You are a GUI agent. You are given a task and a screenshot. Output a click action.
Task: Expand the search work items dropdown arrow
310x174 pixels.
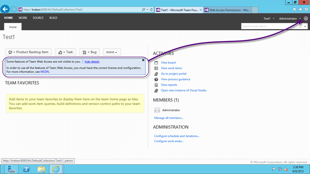[305, 26]
